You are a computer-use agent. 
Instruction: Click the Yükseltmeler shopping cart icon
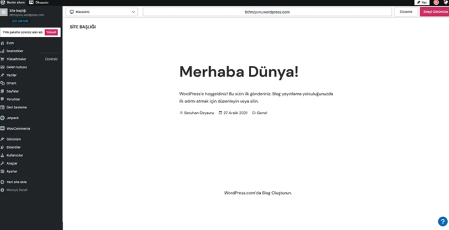(x=2, y=59)
